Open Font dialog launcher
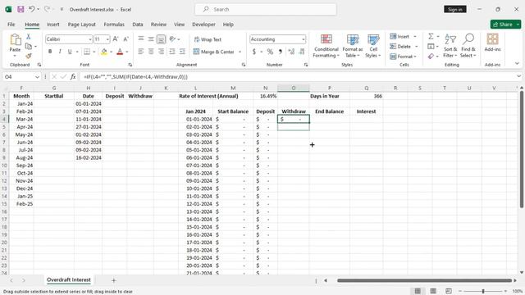525x295 pixels. point(130,65)
